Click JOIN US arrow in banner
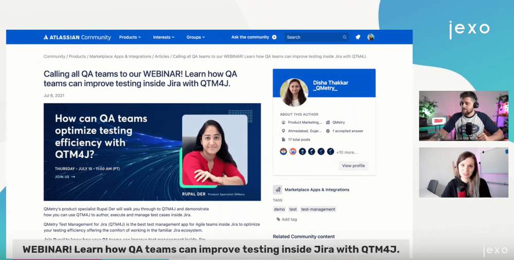This screenshot has height=260, width=514. [x=65, y=177]
